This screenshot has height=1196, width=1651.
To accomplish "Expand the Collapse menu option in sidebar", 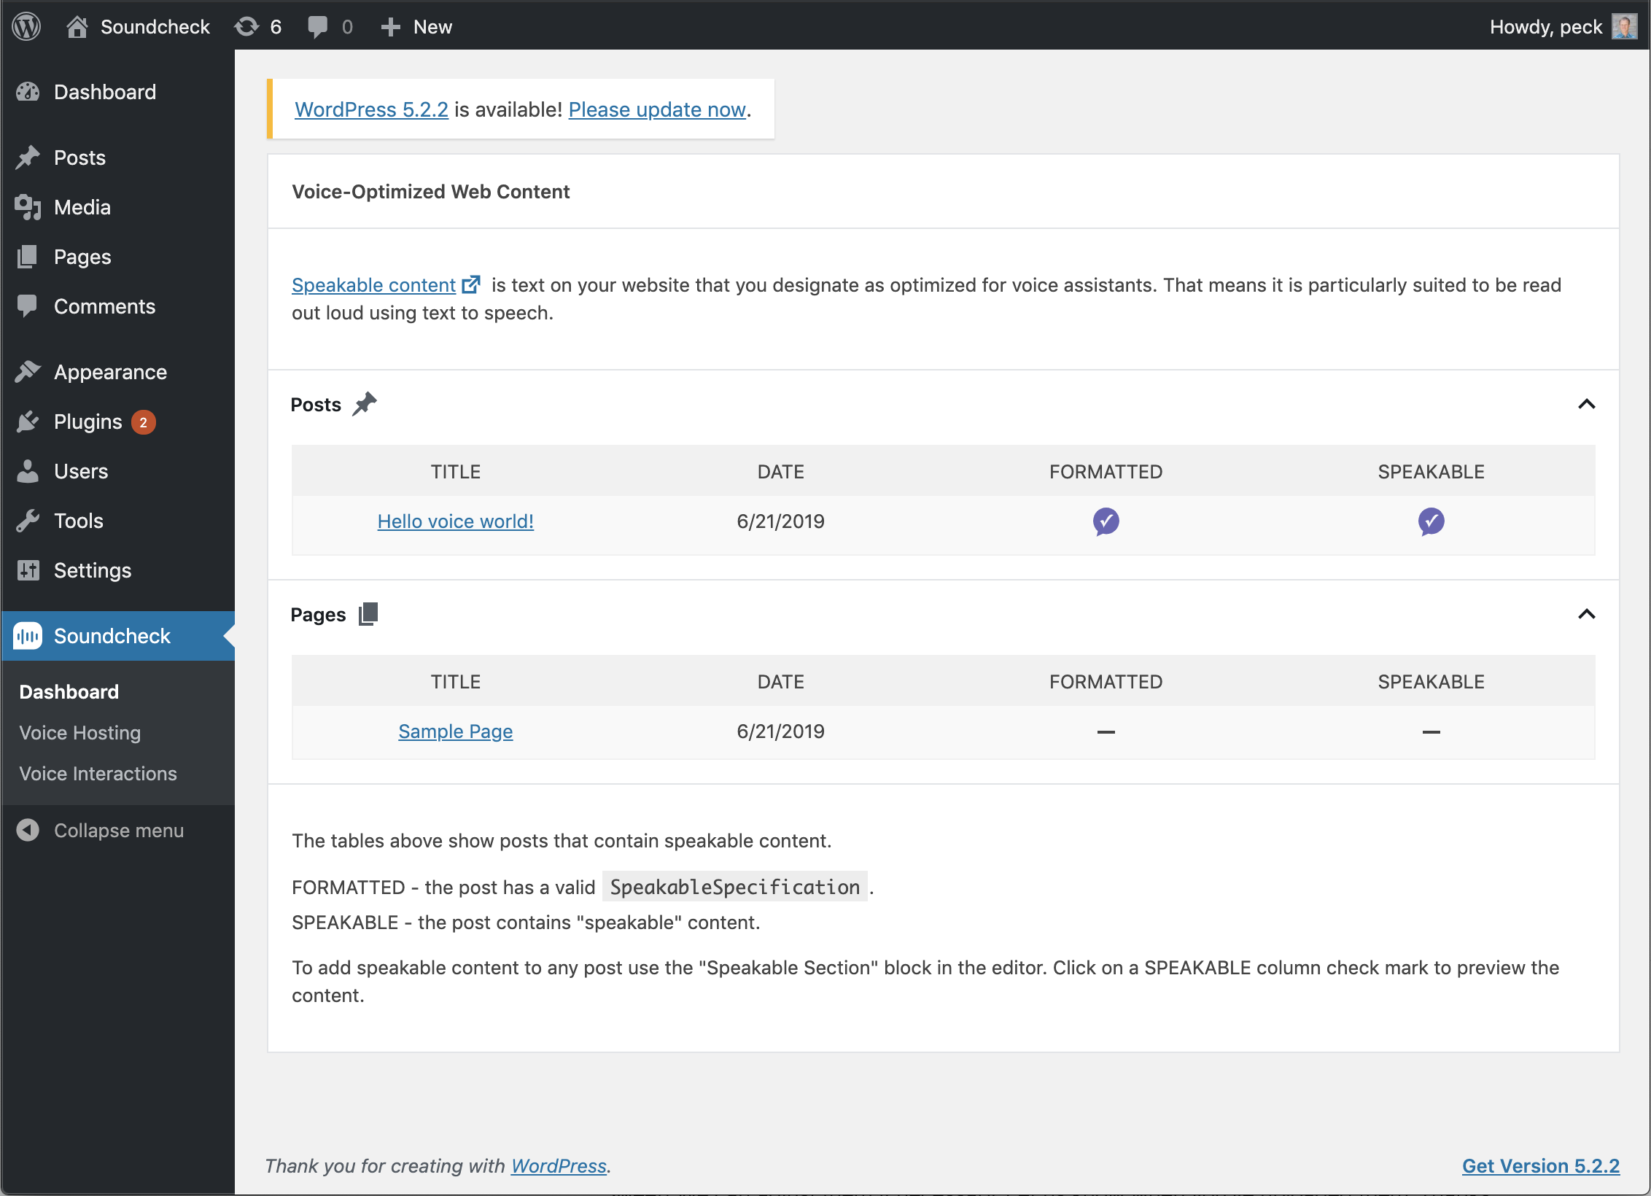I will coord(103,828).
